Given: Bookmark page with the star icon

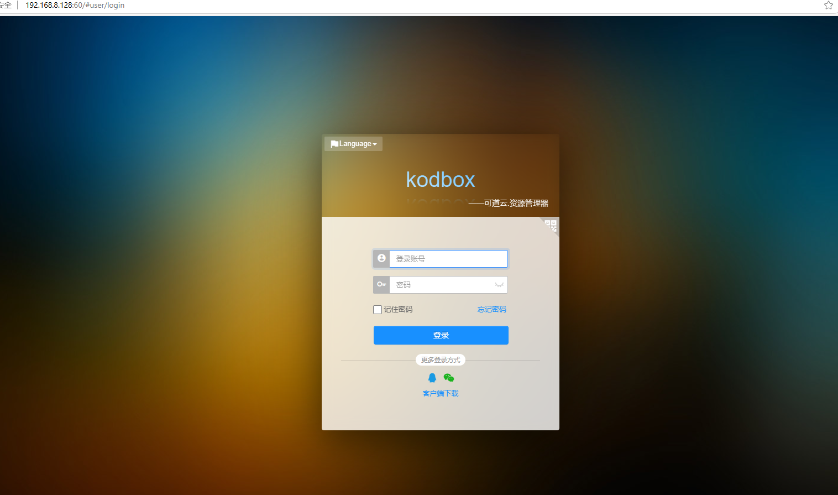Looking at the screenshot, I should click(829, 5).
